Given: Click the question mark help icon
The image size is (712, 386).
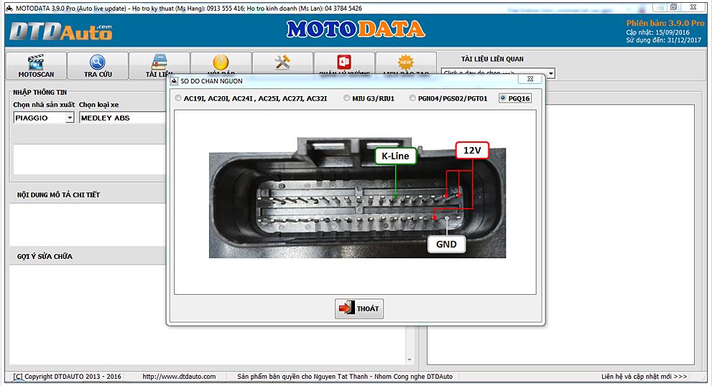Looking at the screenshot, I should tap(221, 62).
